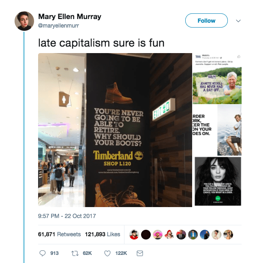Image resolution: width=257 pixels, height=263 pixels.
Task: Open the 9:57 PM - 22 Oct 2017 timestamp
Action: pyautogui.click(x=67, y=216)
